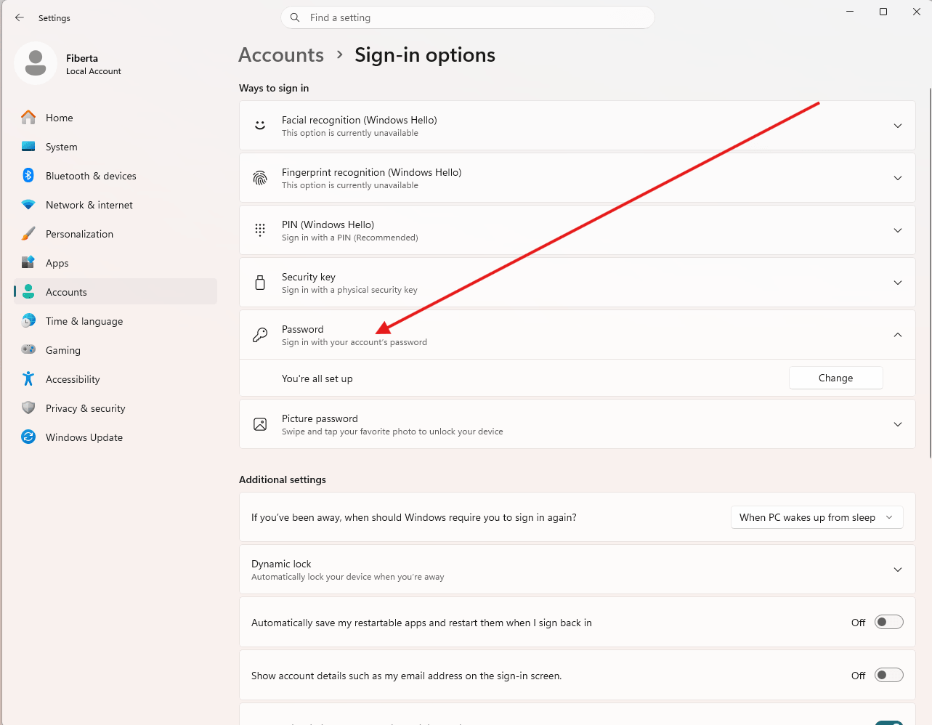The width and height of the screenshot is (932, 725).
Task: Open Privacy & security settings
Action: pos(85,408)
